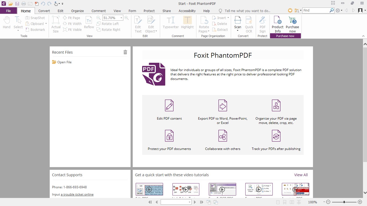
Task: Click Delete in Page Organization
Action: tap(220, 24)
